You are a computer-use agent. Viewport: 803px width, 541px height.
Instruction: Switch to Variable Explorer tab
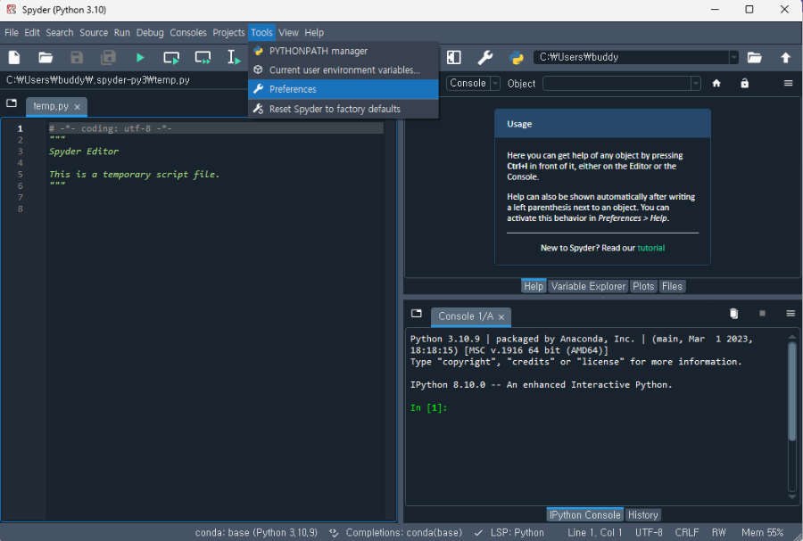click(588, 286)
